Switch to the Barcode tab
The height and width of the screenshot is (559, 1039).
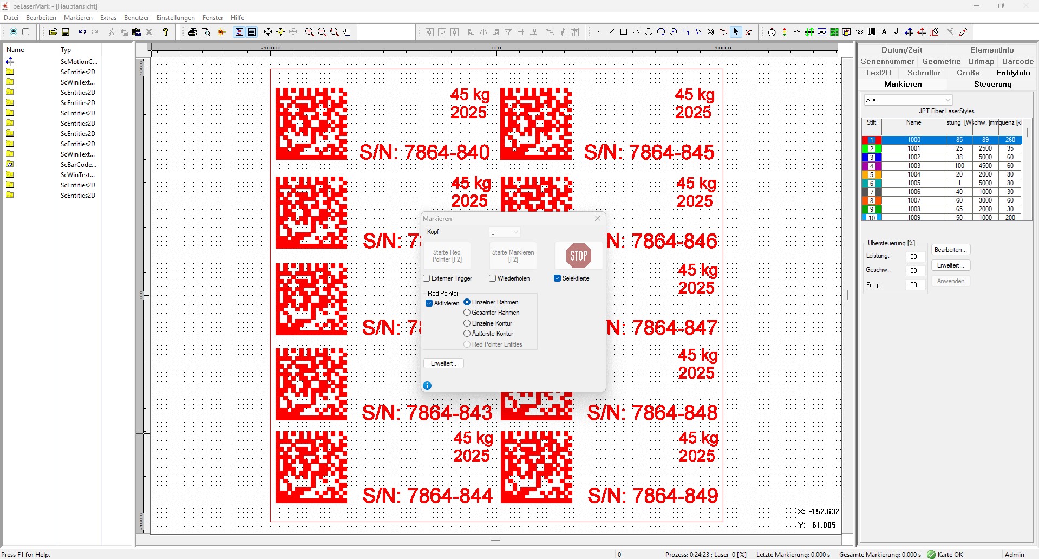[1017, 61]
